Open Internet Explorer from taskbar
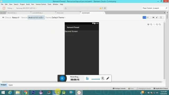 10,93
